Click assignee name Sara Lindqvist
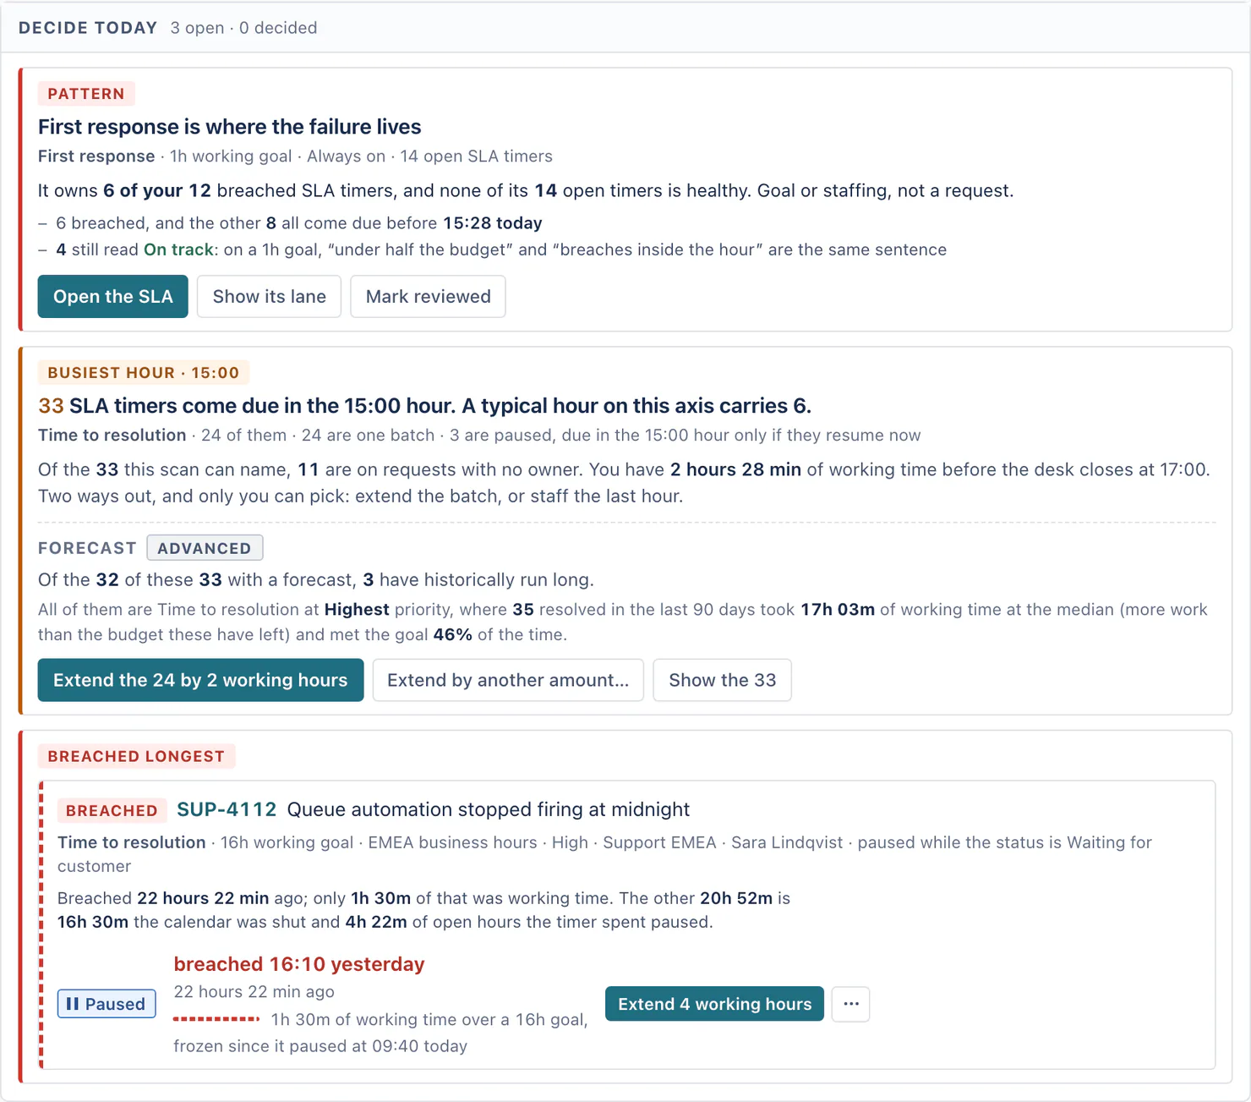Image resolution: width=1251 pixels, height=1102 pixels. (x=787, y=842)
